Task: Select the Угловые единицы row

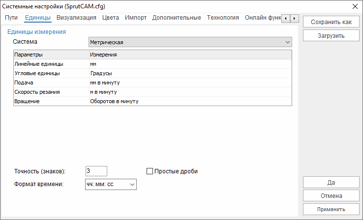Action: 152,73
